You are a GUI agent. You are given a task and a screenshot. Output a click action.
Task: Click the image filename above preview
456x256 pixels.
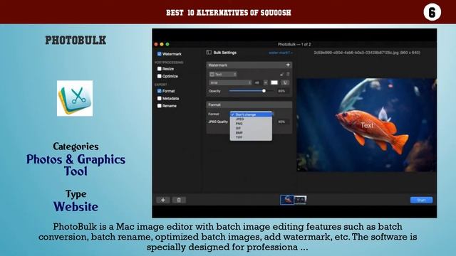[x=367, y=53]
